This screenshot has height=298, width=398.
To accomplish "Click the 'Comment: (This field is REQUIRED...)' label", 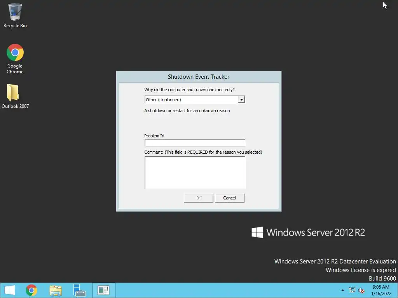I will coord(203,152).
